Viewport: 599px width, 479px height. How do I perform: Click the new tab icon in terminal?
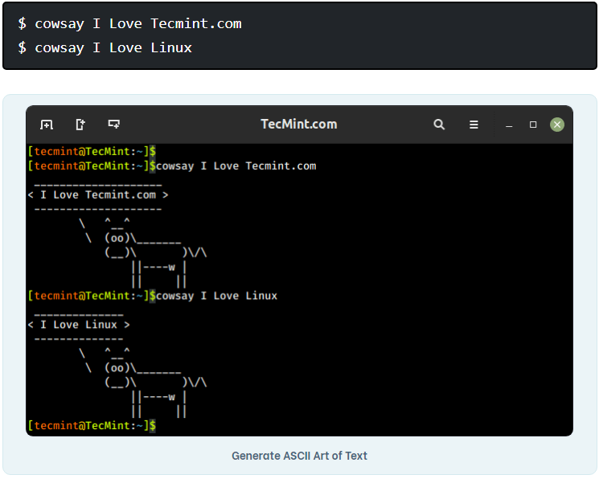click(47, 125)
